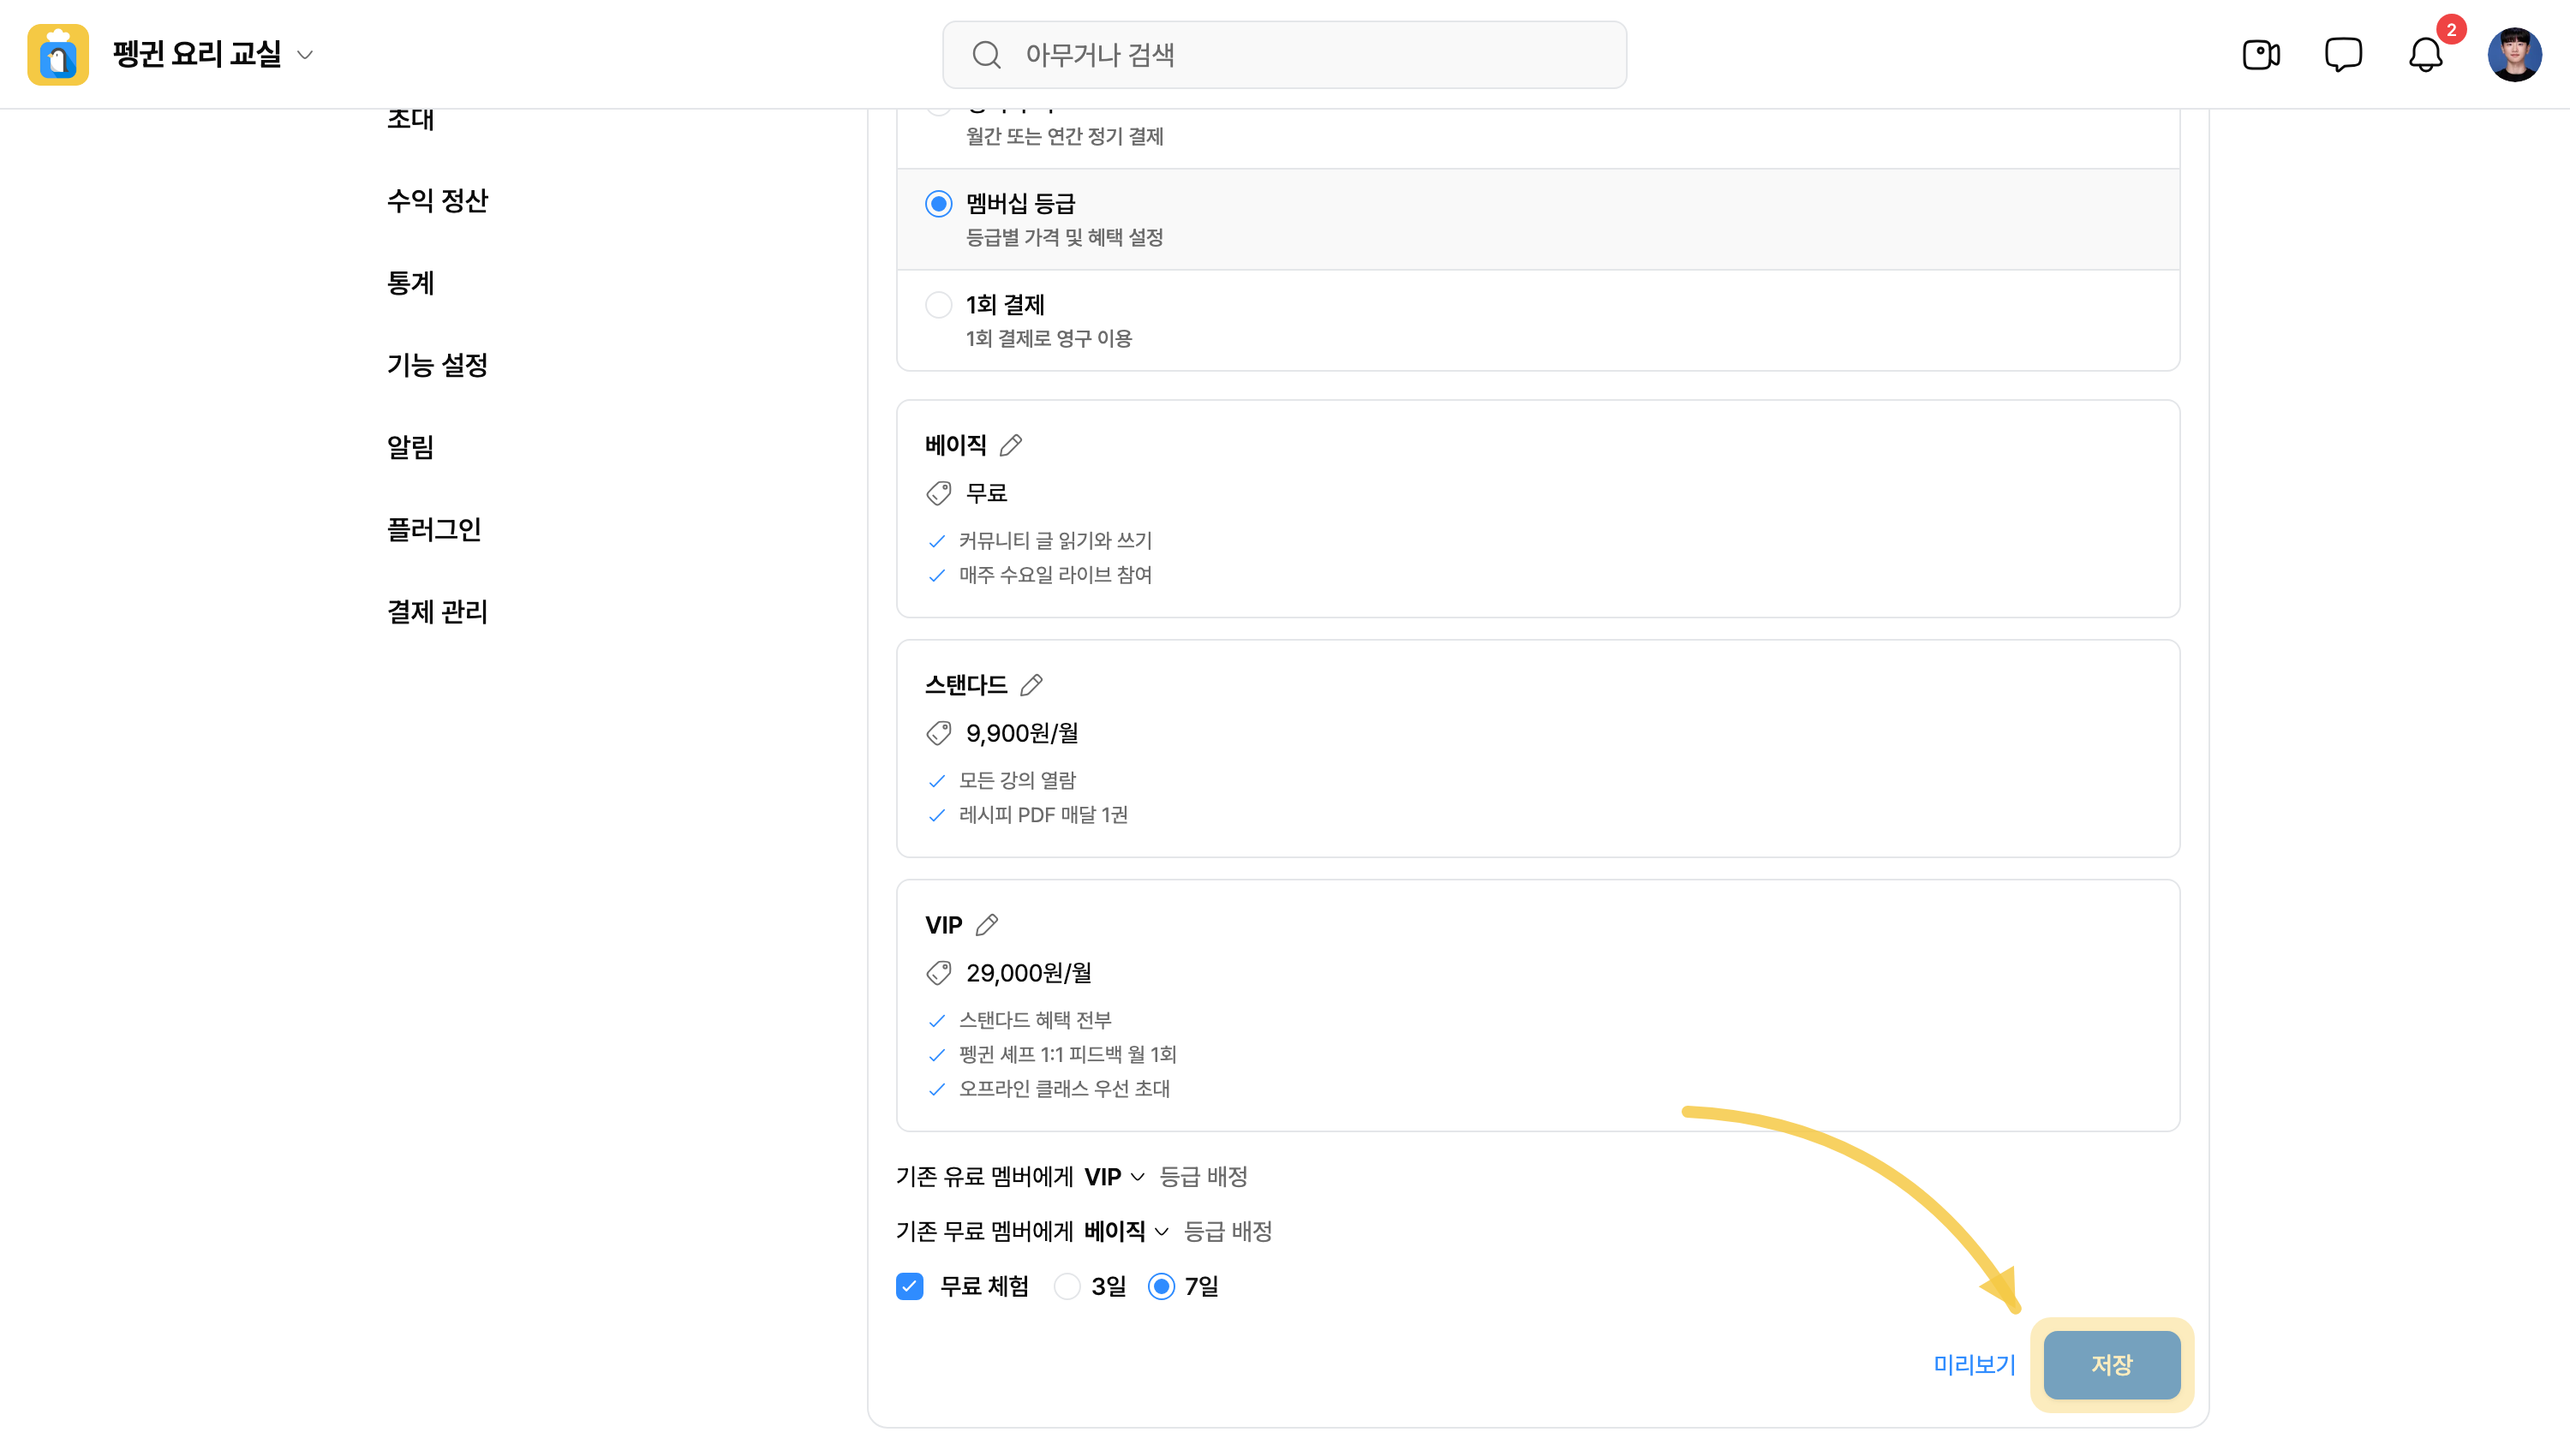Click the penguin chef community logo
The image size is (2570, 1456).
tap(58, 54)
